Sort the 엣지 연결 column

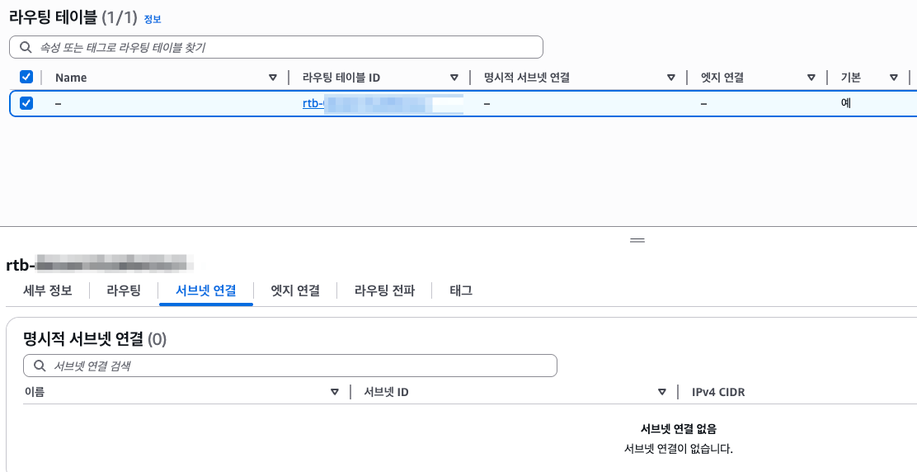pos(811,78)
